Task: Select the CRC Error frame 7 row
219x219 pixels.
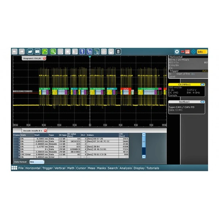Action: pos(71,154)
